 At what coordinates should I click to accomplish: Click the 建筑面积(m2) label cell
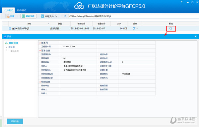click(106, 62)
